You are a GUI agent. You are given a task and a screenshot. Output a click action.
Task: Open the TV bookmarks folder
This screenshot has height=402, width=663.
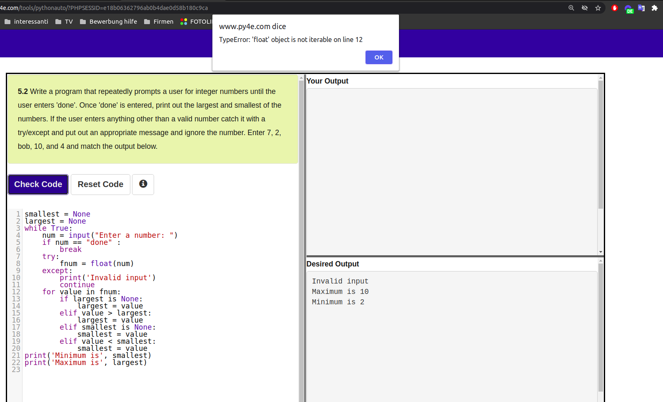[x=64, y=22]
